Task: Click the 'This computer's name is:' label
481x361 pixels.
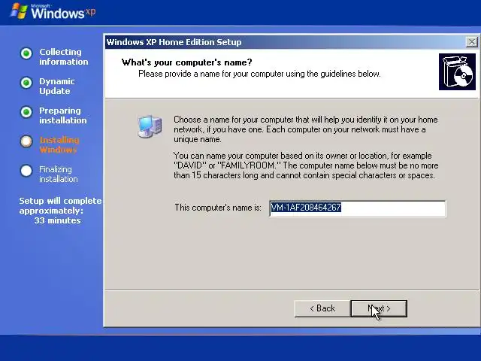Action: [x=218, y=208]
